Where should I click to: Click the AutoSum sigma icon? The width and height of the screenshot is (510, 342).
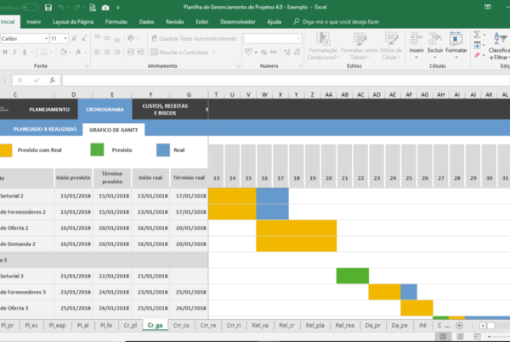477,35
